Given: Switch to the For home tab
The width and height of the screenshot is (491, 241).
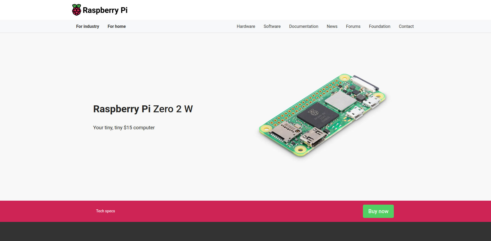Looking at the screenshot, I should (116, 26).
